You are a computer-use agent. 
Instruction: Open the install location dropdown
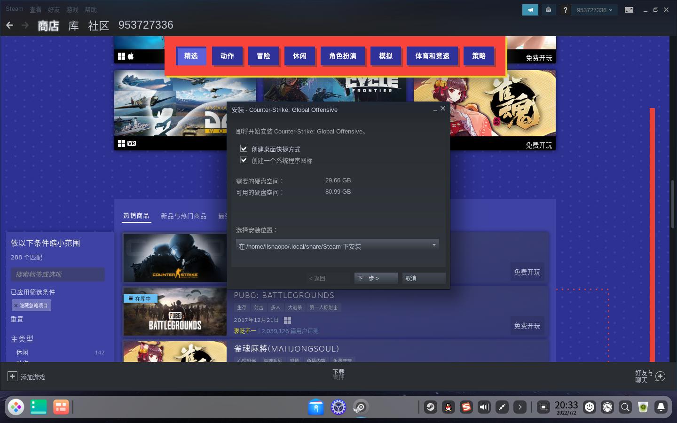pos(433,245)
